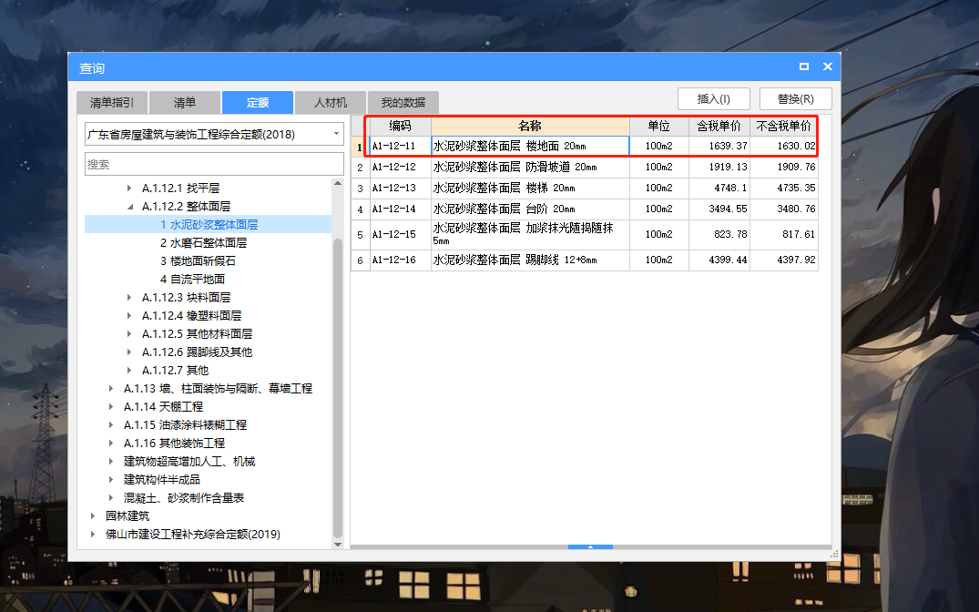Screen dimensions: 979x612
Task: Expand the A.1.12.4 橡塑料面层 node
Action: click(129, 315)
